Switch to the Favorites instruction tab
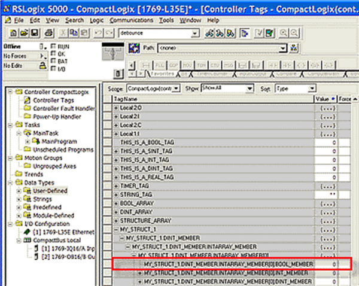Screen dimensions: 359x286 (163, 74)
